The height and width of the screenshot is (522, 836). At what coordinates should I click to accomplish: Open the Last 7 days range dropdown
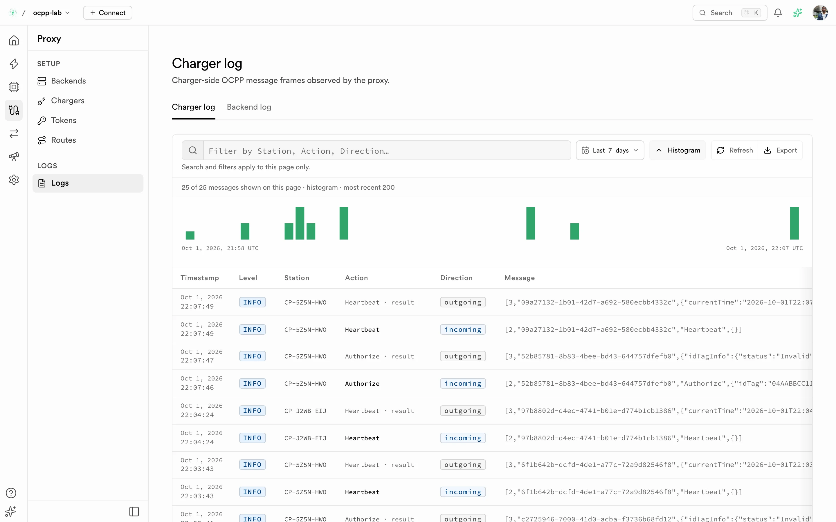coord(610,150)
